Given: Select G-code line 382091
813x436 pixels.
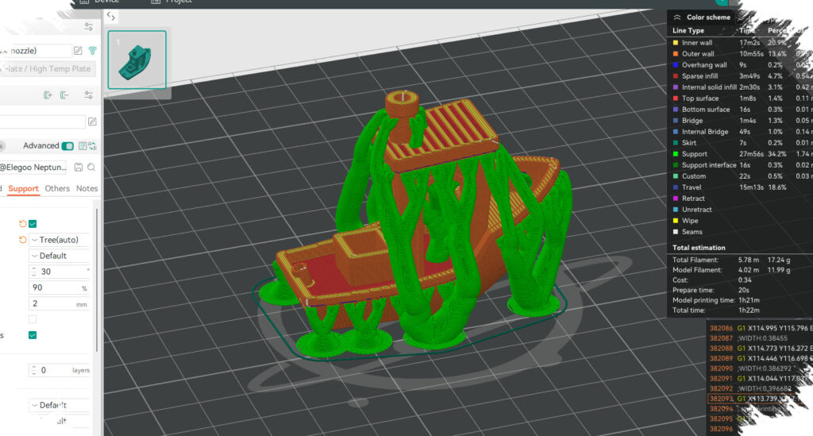Looking at the screenshot, I should point(760,379).
